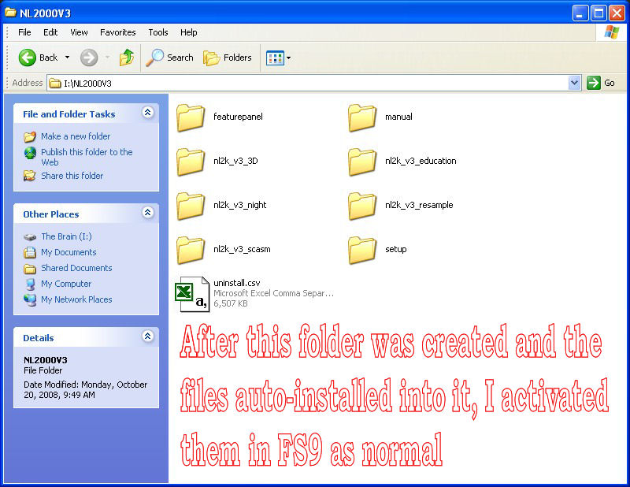Open the Edit menu
This screenshot has height=487, width=630.
pyautogui.click(x=50, y=32)
